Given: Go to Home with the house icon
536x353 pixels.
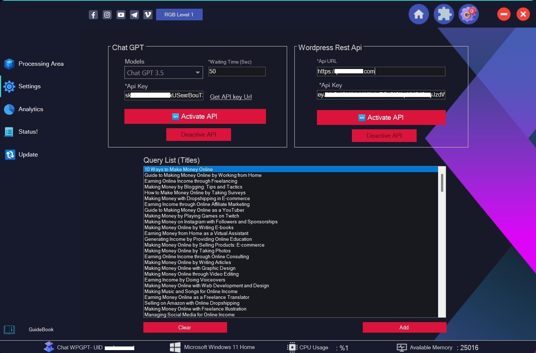Looking at the screenshot, I should pyautogui.click(x=419, y=14).
